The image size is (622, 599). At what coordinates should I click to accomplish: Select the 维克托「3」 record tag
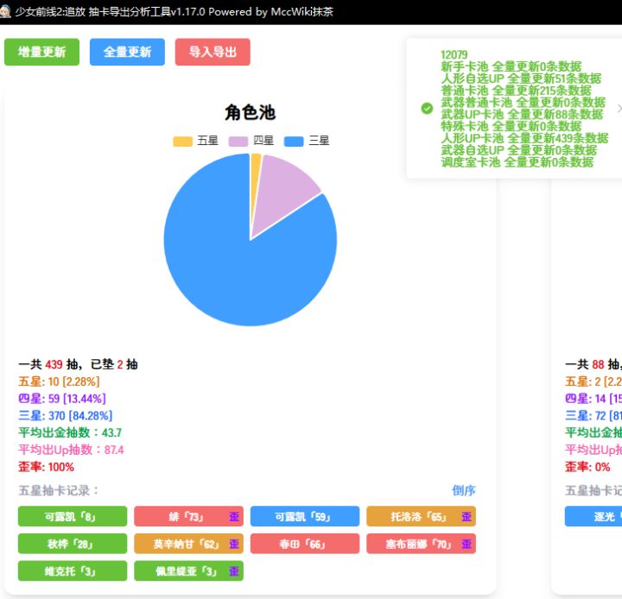73,571
